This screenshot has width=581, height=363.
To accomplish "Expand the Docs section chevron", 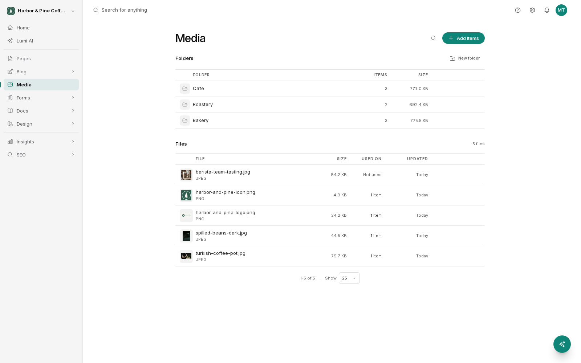I will point(73,111).
